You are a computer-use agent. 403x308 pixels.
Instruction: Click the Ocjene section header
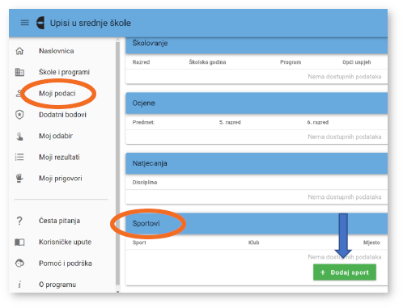pos(257,103)
